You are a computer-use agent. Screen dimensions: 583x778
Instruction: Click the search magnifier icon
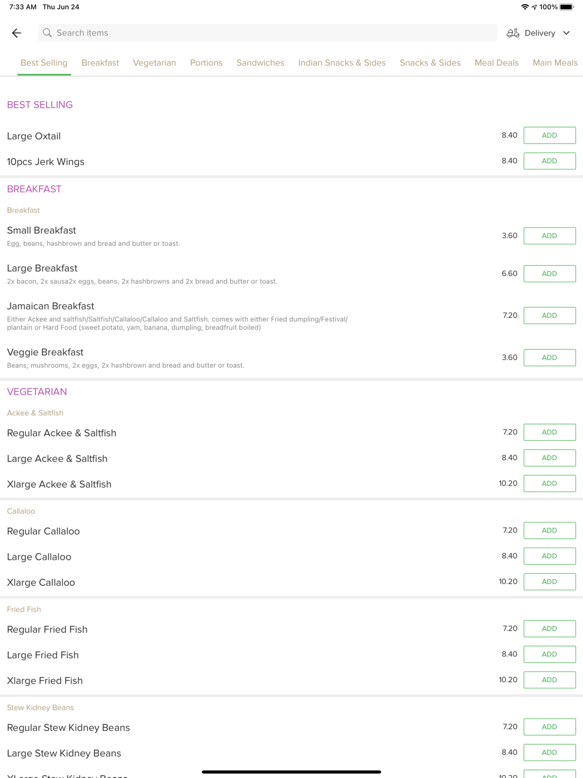click(x=47, y=33)
